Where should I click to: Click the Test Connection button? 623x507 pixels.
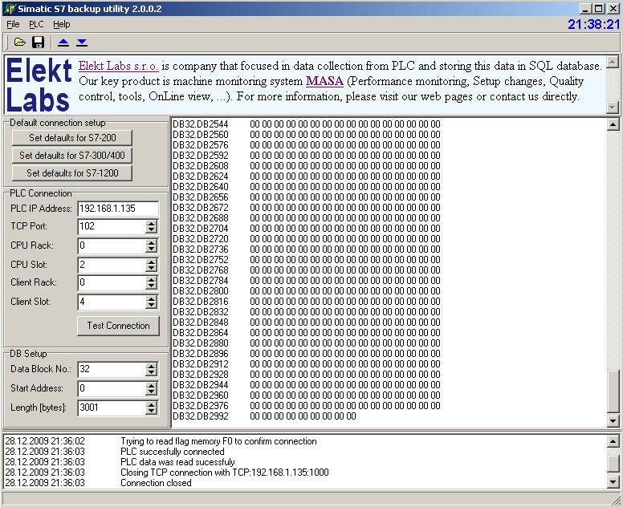pyautogui.click(x=118, y=326)
